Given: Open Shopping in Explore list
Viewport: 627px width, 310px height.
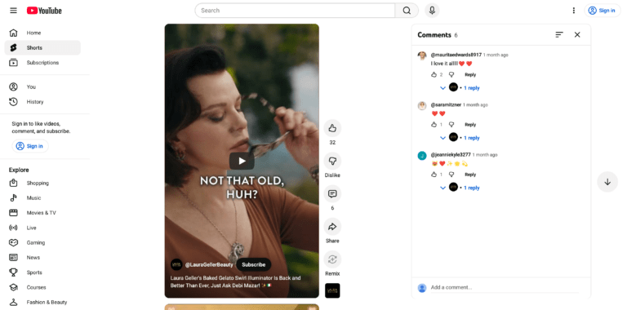Looking at the screenshot, I should click(42, 183).
